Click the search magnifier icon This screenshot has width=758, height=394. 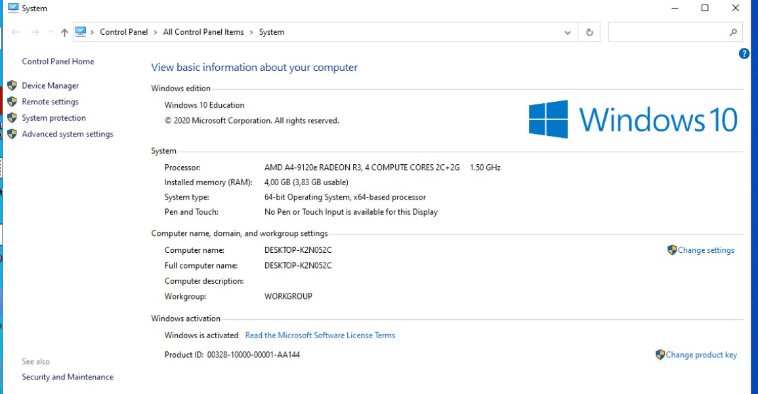[x=733, y=32]
